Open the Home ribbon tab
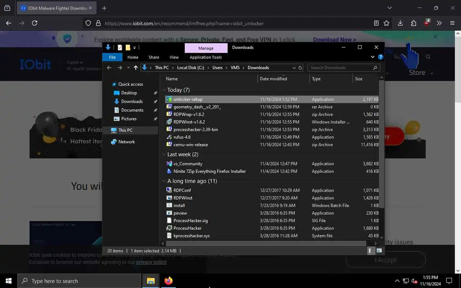This screenshot has height=288, width=461. [133, 57]
